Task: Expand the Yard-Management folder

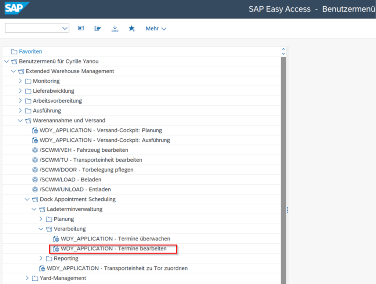Action: click(27, 278)
